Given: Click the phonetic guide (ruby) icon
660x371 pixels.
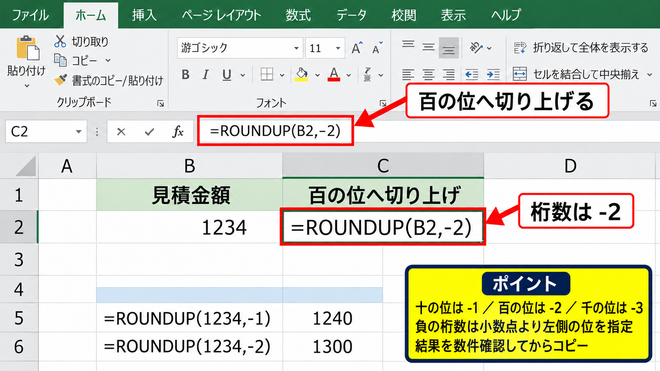Looking at the screenshot, I should click(367, 74).
